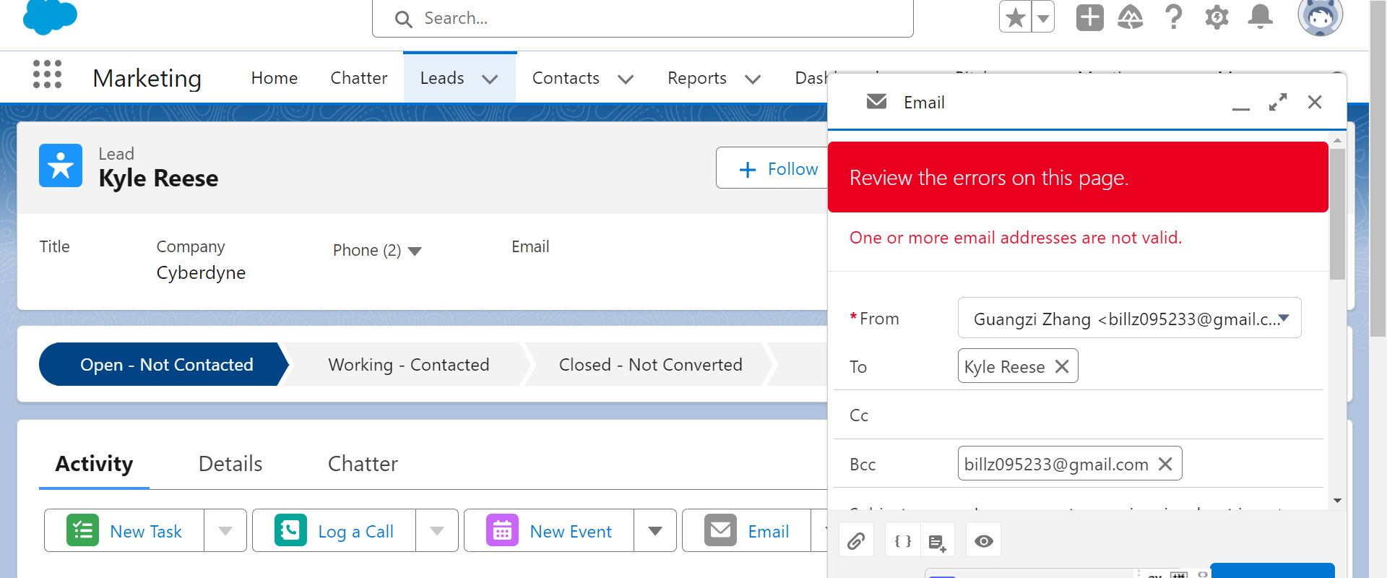
Task: Click the Favorites star icon
Action: [x=1016, y=17]
